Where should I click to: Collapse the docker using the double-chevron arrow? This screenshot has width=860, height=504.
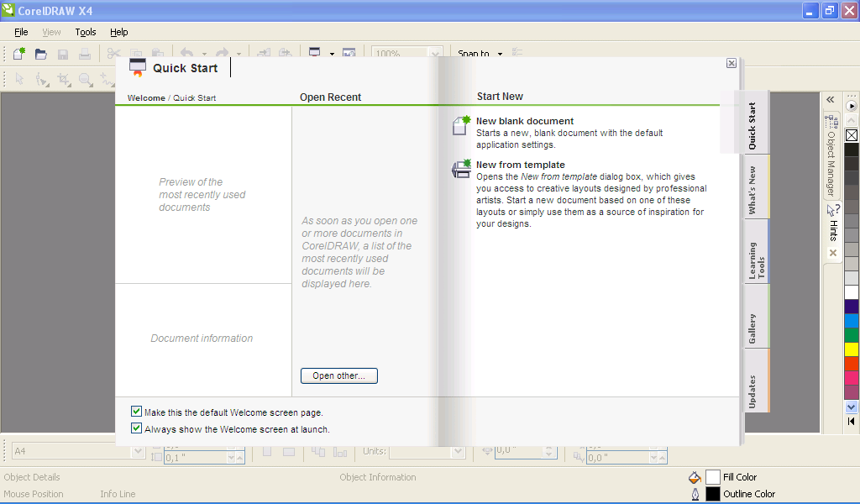tap(830, 99)
